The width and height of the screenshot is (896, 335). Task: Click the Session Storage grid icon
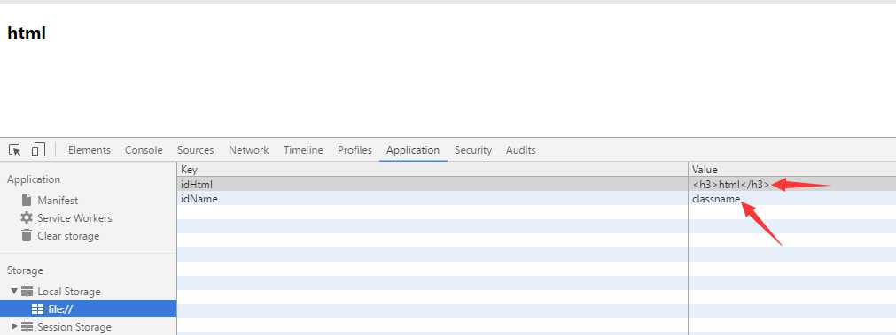pos(27,326)
